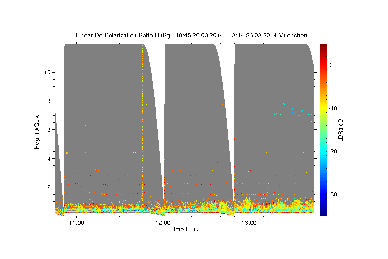Click the 12:00 time tick label

(x=163, y=223)
